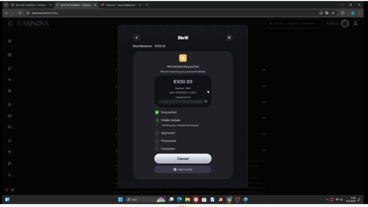Open the roulette wheel icon in sidebar
The image size is (368, 207).
(10, 105)
